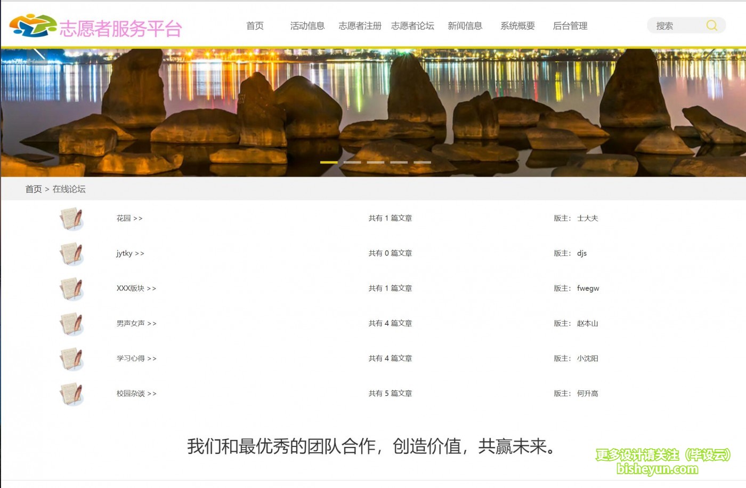Click moderator name 何升高
This screenshot has width=746, height=488.
[x=588, y=394]
